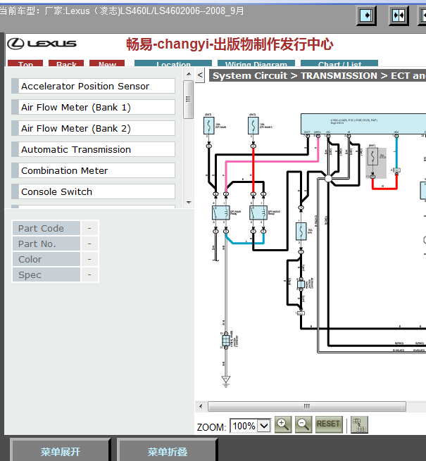Image resolution: width=426 pixels, height=461 pixels.
Task: Click the RESET zoom button
Action: [329, 424]
